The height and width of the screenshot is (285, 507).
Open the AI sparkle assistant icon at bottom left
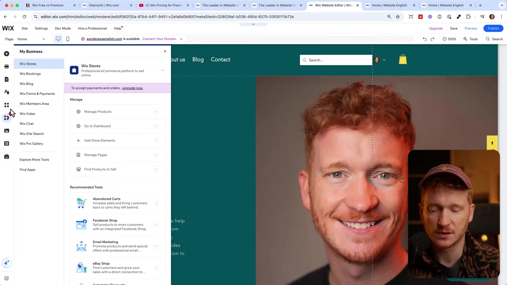6,263
